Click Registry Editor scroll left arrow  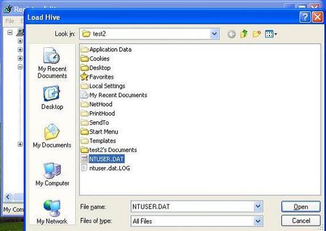8,197
